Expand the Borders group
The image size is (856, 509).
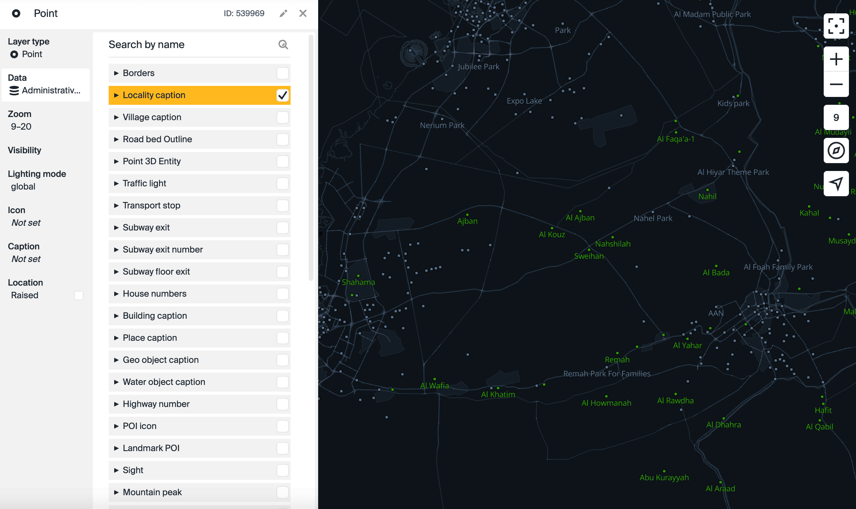pyautogui.click(x=116, y=73)
